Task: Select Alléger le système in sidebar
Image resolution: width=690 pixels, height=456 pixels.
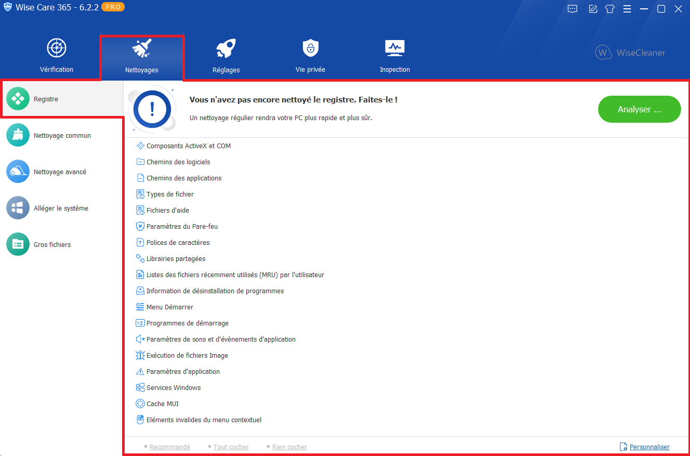Action: tap(61, 208)
